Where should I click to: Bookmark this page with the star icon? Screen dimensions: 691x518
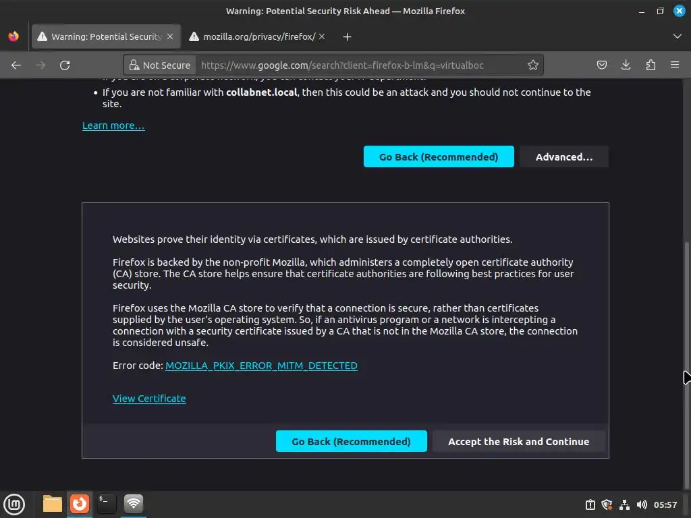[x=533, y=65]
